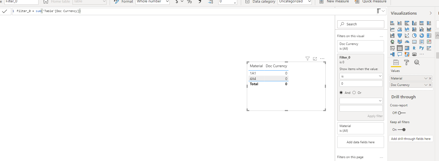The height and width of the screenshot is (161, 439).
Task: Pick the pie chart visual
Action: (x=414, y=36)
